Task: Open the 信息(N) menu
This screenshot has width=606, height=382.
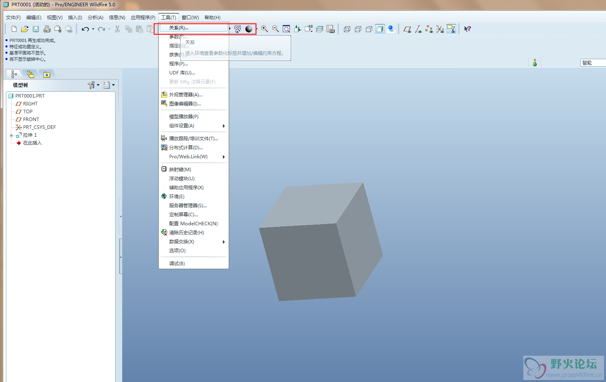Action: point(117,18)
